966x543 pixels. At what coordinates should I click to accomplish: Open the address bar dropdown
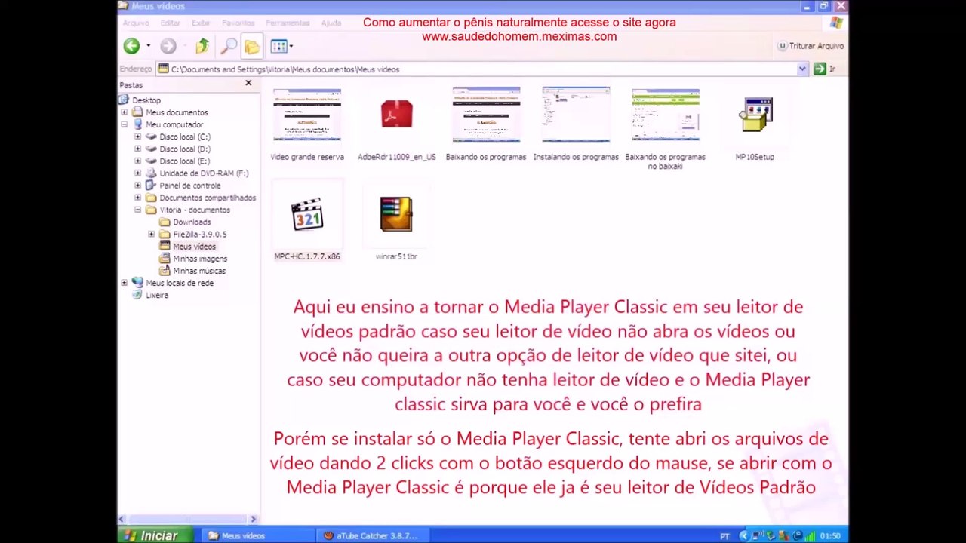click(801, 69)
